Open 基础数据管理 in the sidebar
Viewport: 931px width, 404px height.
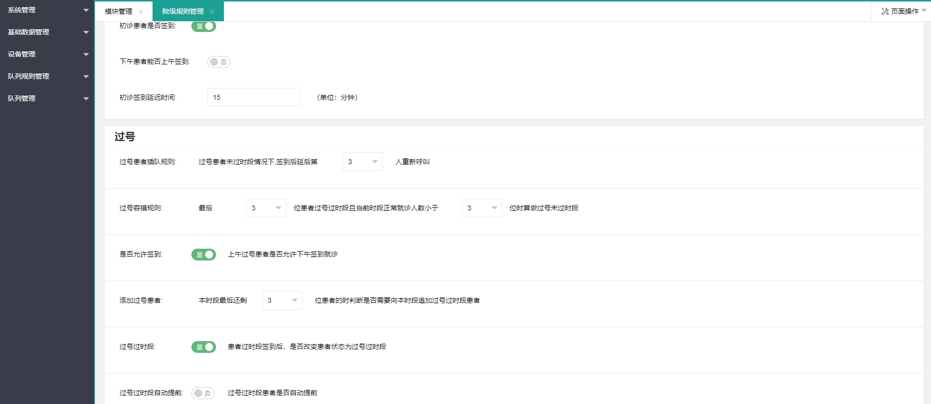click(47, 32)
